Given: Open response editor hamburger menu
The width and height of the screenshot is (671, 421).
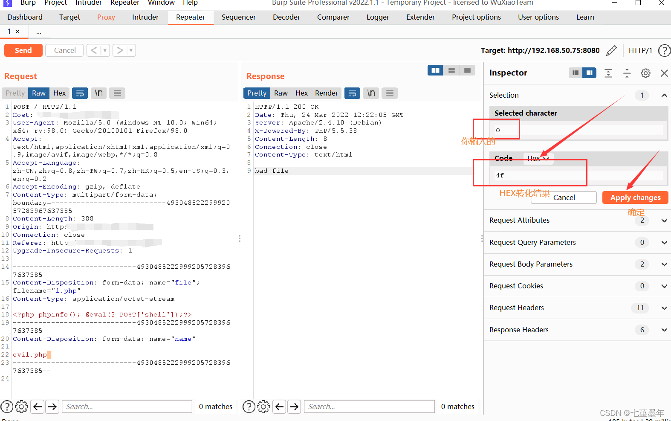Looking at the screenshot, I should tap(390, 93).
